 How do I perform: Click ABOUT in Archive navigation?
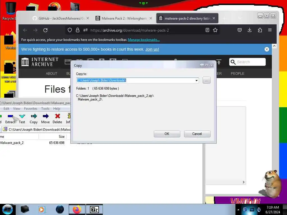(52, 74)
